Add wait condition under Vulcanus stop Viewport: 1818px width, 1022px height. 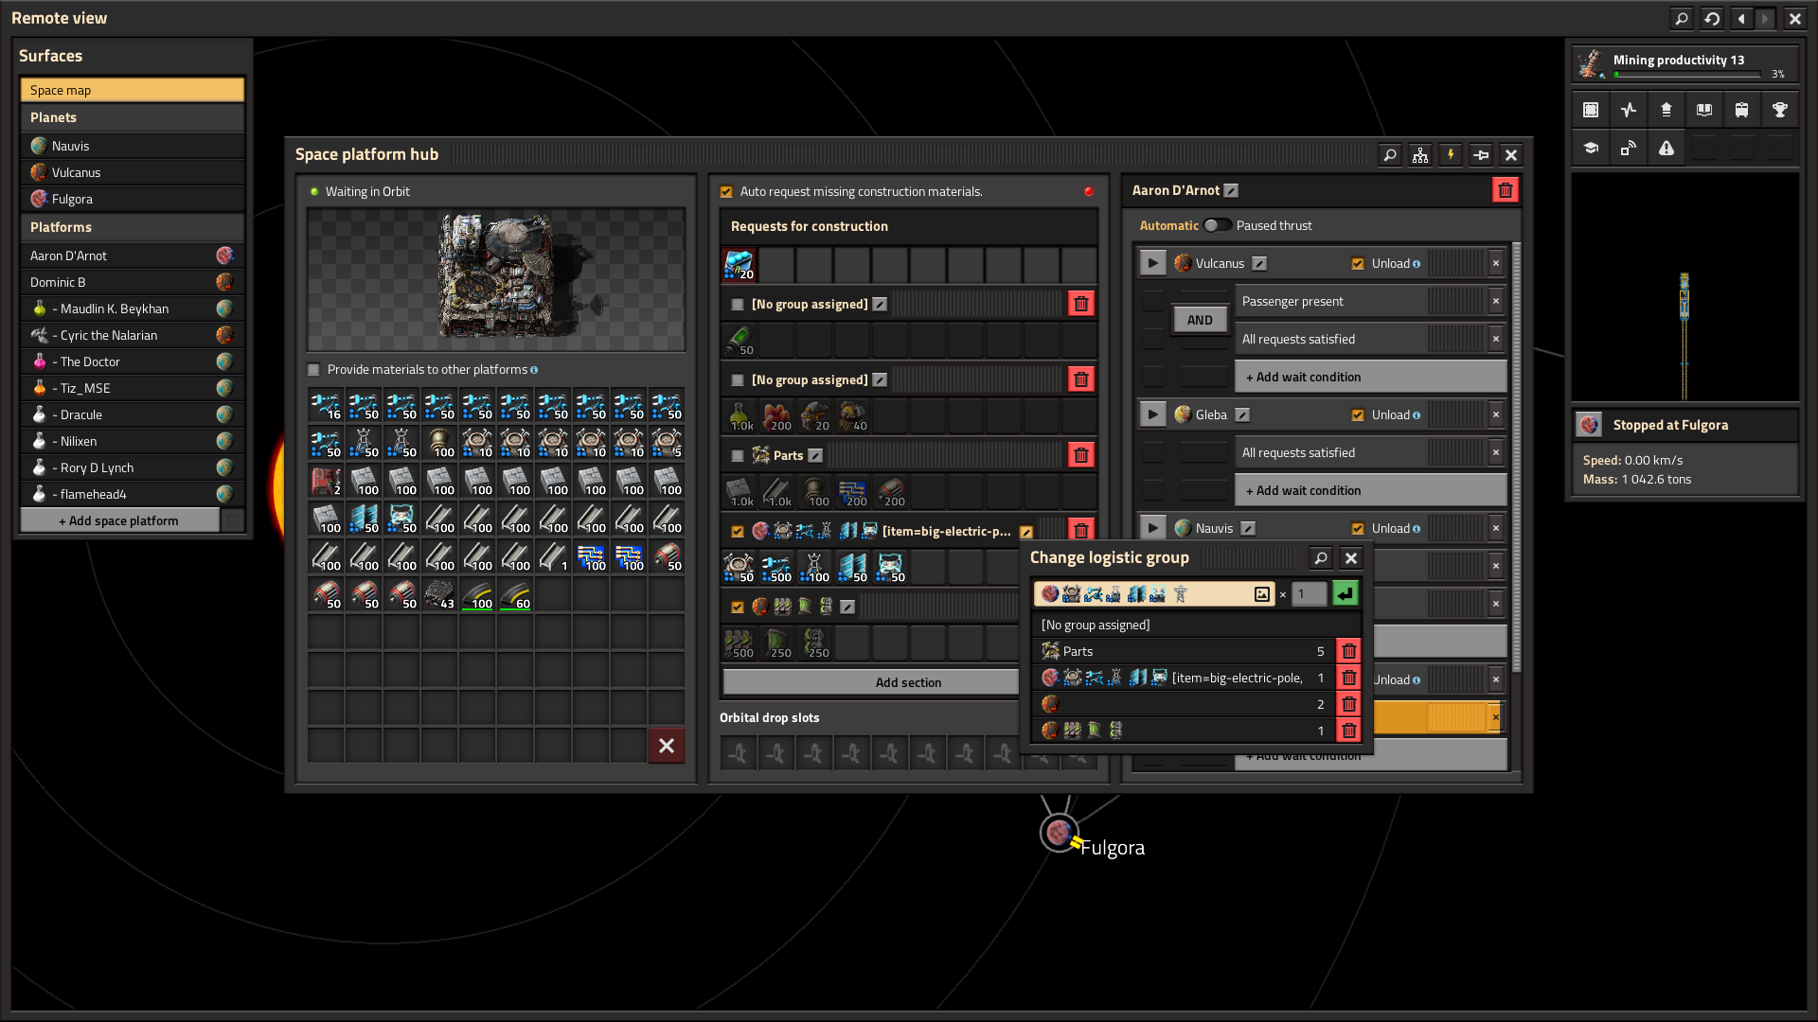pyautogui.click(x=1370, y=377)
